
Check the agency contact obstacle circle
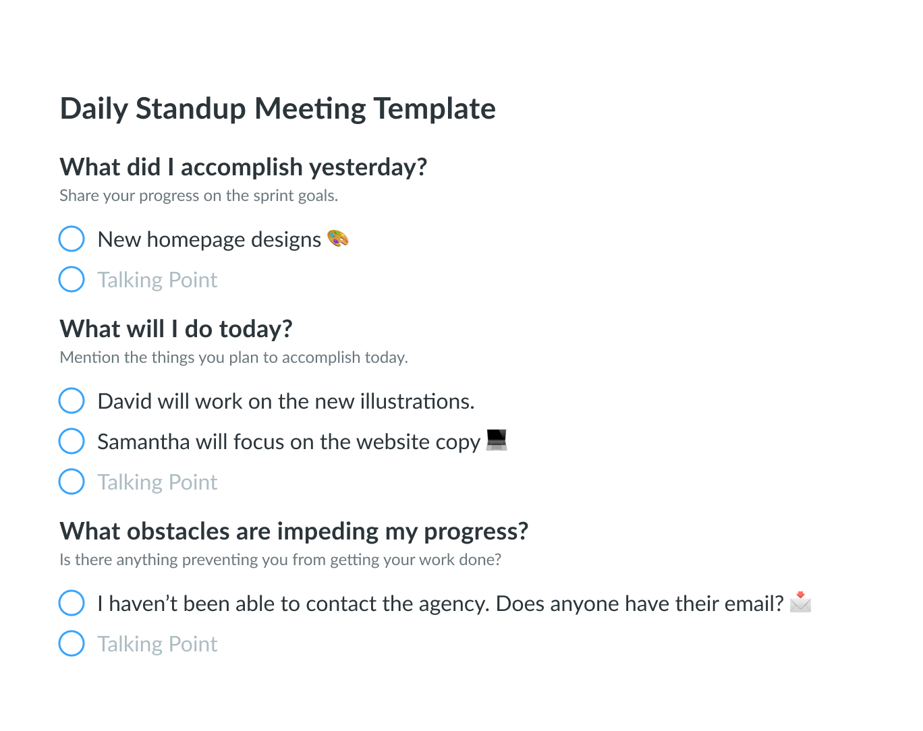point(72,603)
